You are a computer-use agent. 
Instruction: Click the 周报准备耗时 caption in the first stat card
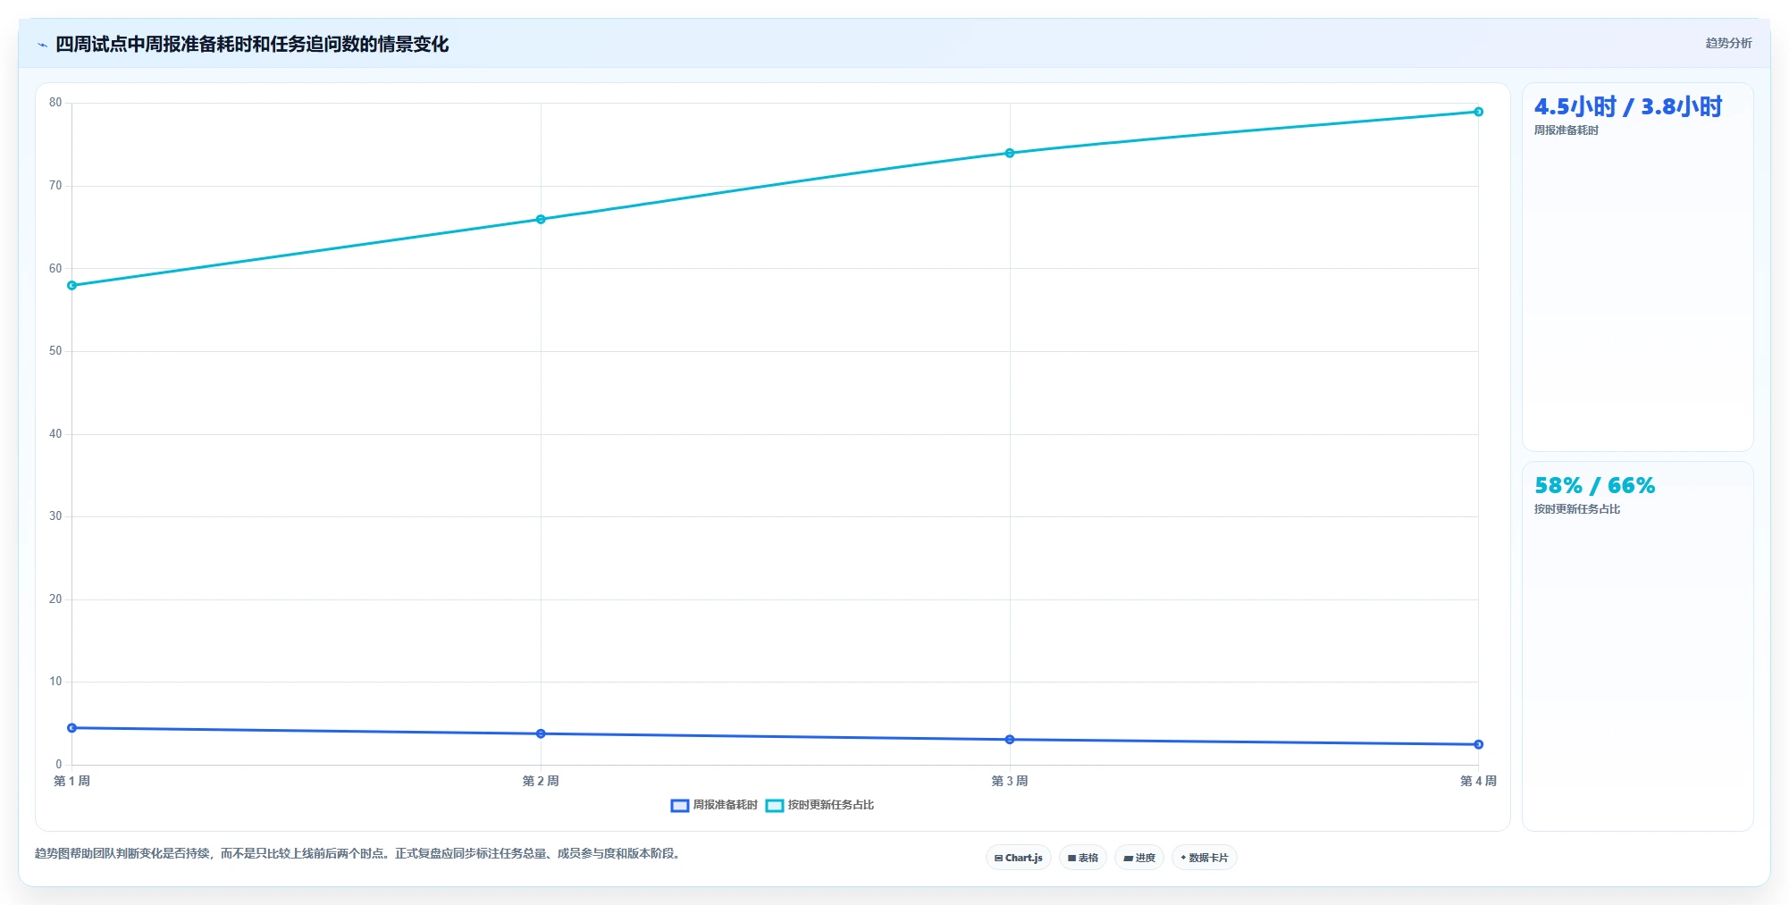pos(1566,130)
